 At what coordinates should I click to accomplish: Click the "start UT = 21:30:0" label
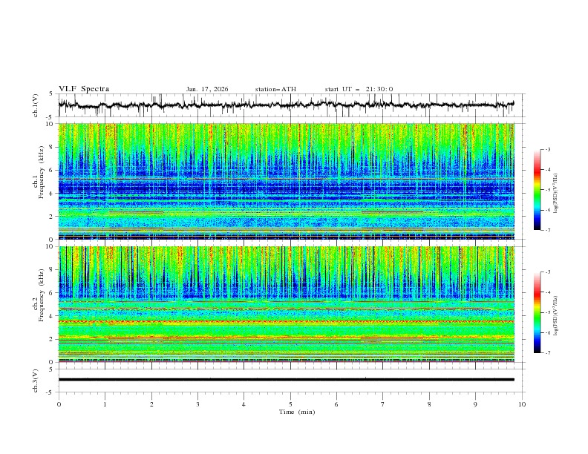359,89
